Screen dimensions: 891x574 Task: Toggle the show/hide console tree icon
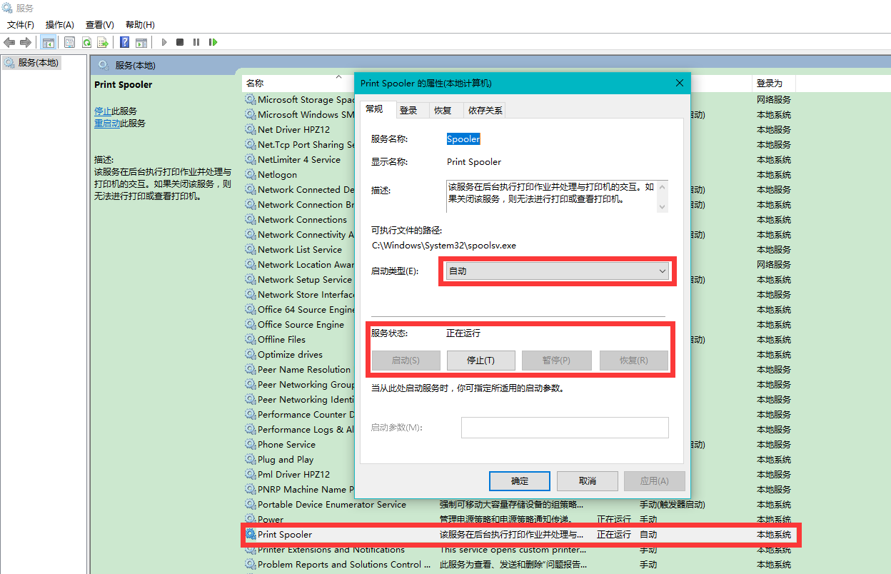click(x=49, y=42)
